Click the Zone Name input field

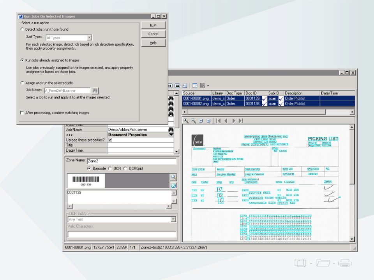(132, 161)
